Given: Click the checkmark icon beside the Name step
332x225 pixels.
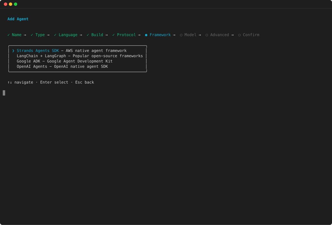Looking at the screenshot, I should click(x=9, y=35).
